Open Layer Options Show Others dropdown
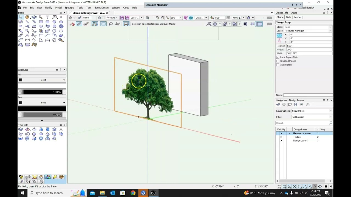Image resolution: width=351 pixels, height=197 pixels. click(x=312, y=111)
